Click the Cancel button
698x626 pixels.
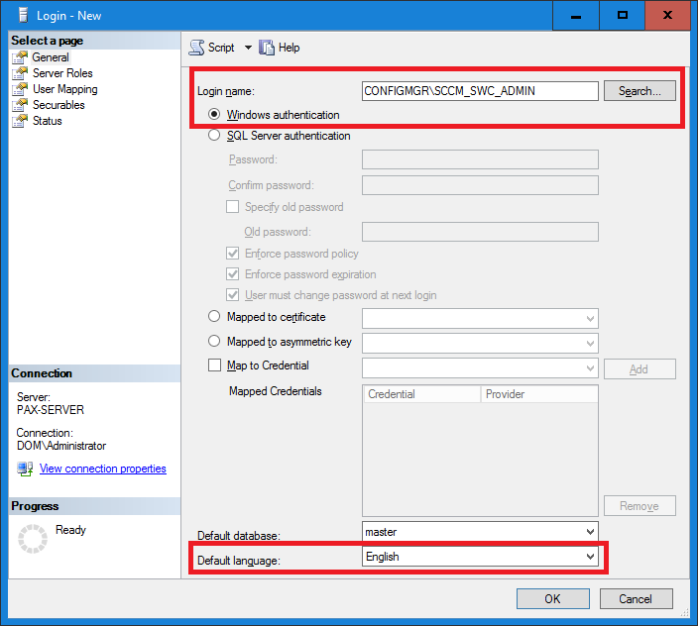636,598
